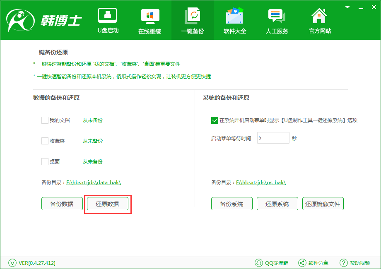Viewport: 381px width, 269px height.
Task: Open the 在线重装 online reinstall icon
Action: coord(150,16)
